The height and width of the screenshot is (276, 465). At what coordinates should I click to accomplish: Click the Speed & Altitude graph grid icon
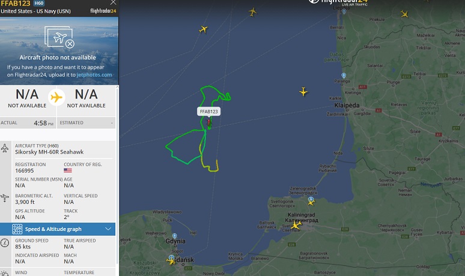pos(17,229)
